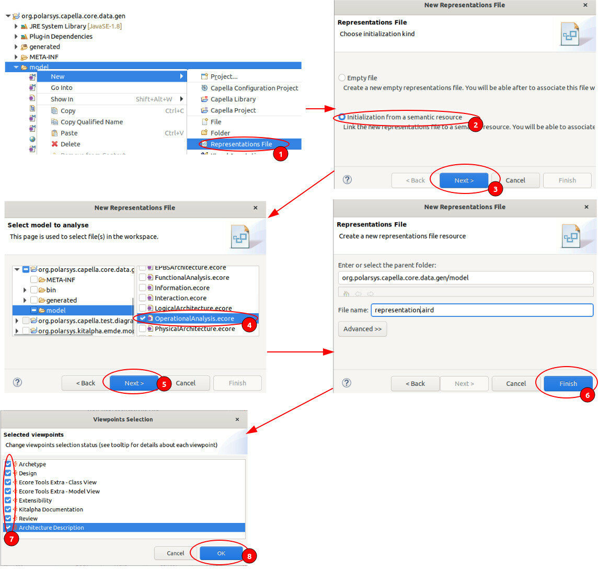The width and height of the screenshot is (599, 570).
Task: Click the META-INF folder icon in the project tree
Action: [x=24, y=58]
